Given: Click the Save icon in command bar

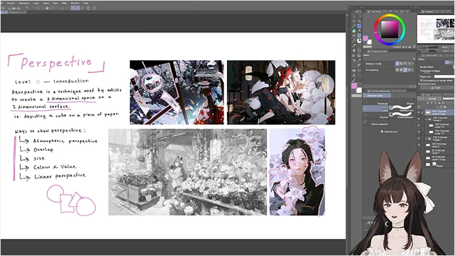Looking at the screenshot, I should [x=18, y=8].
